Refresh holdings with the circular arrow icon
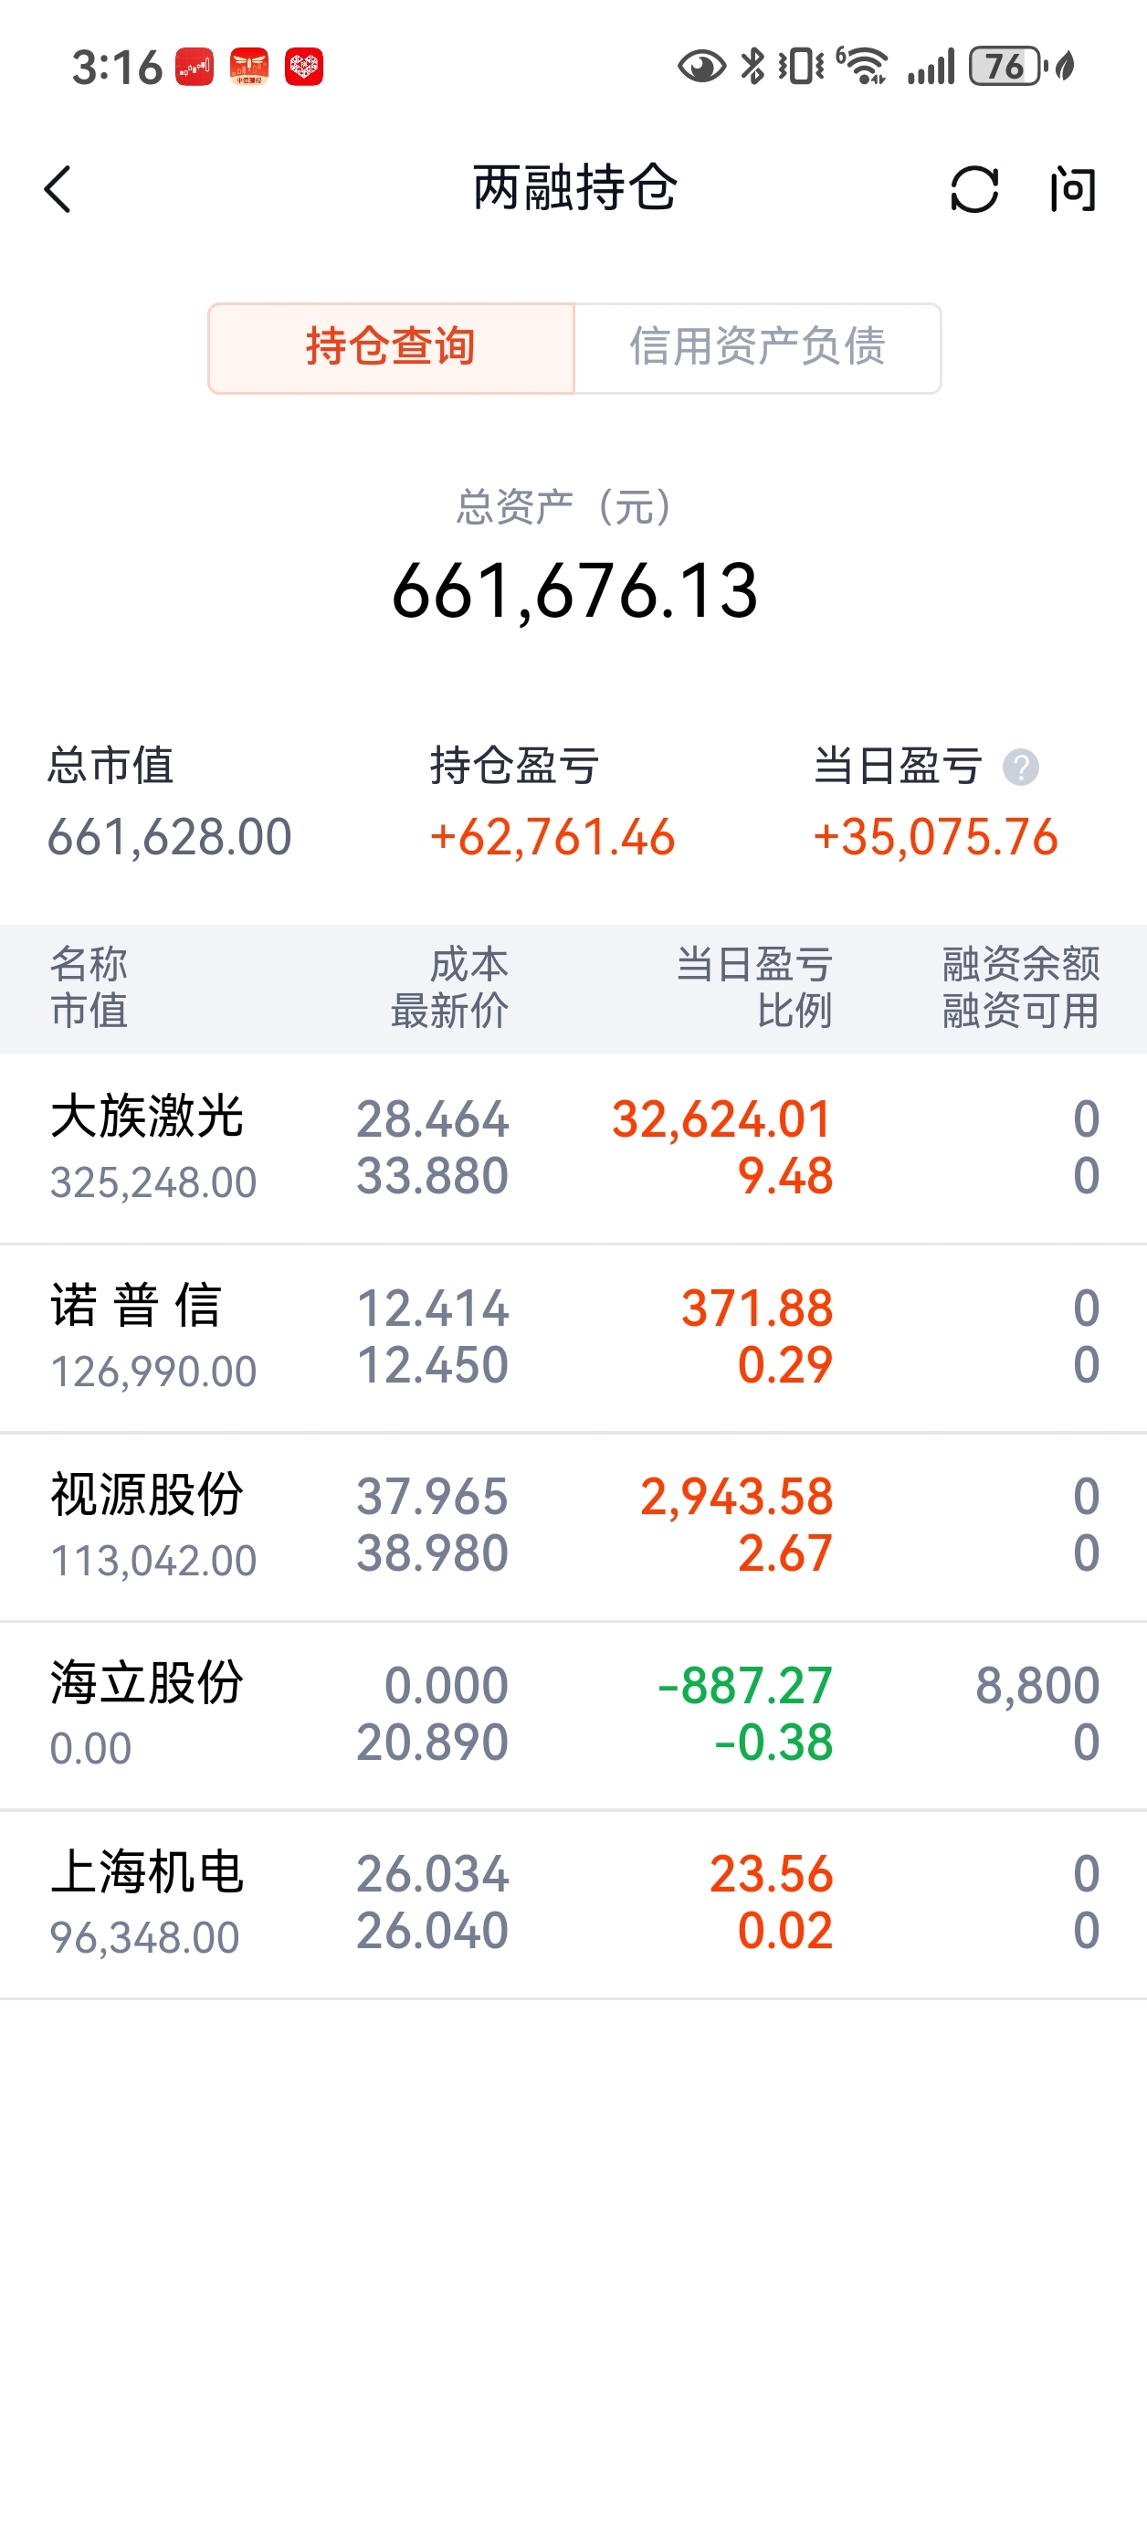 [973, 189]
